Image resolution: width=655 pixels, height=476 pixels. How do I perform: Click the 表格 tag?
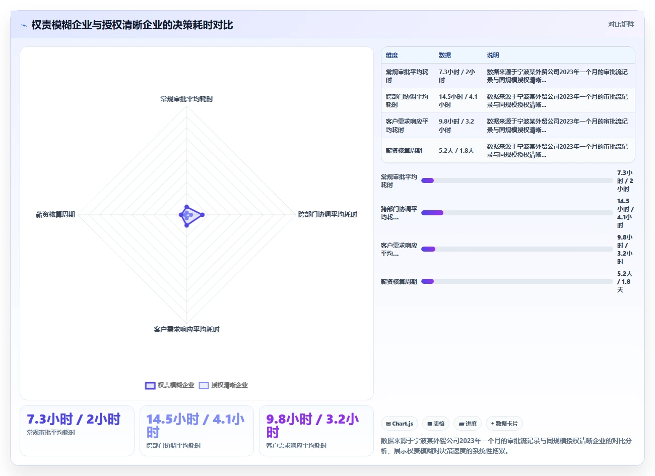coord(436,424)
